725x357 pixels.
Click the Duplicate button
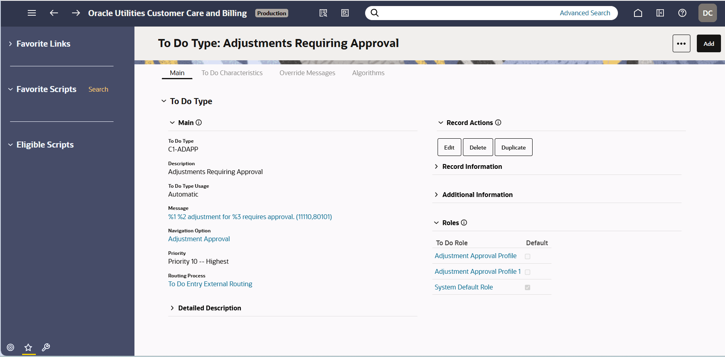(513, 147)
